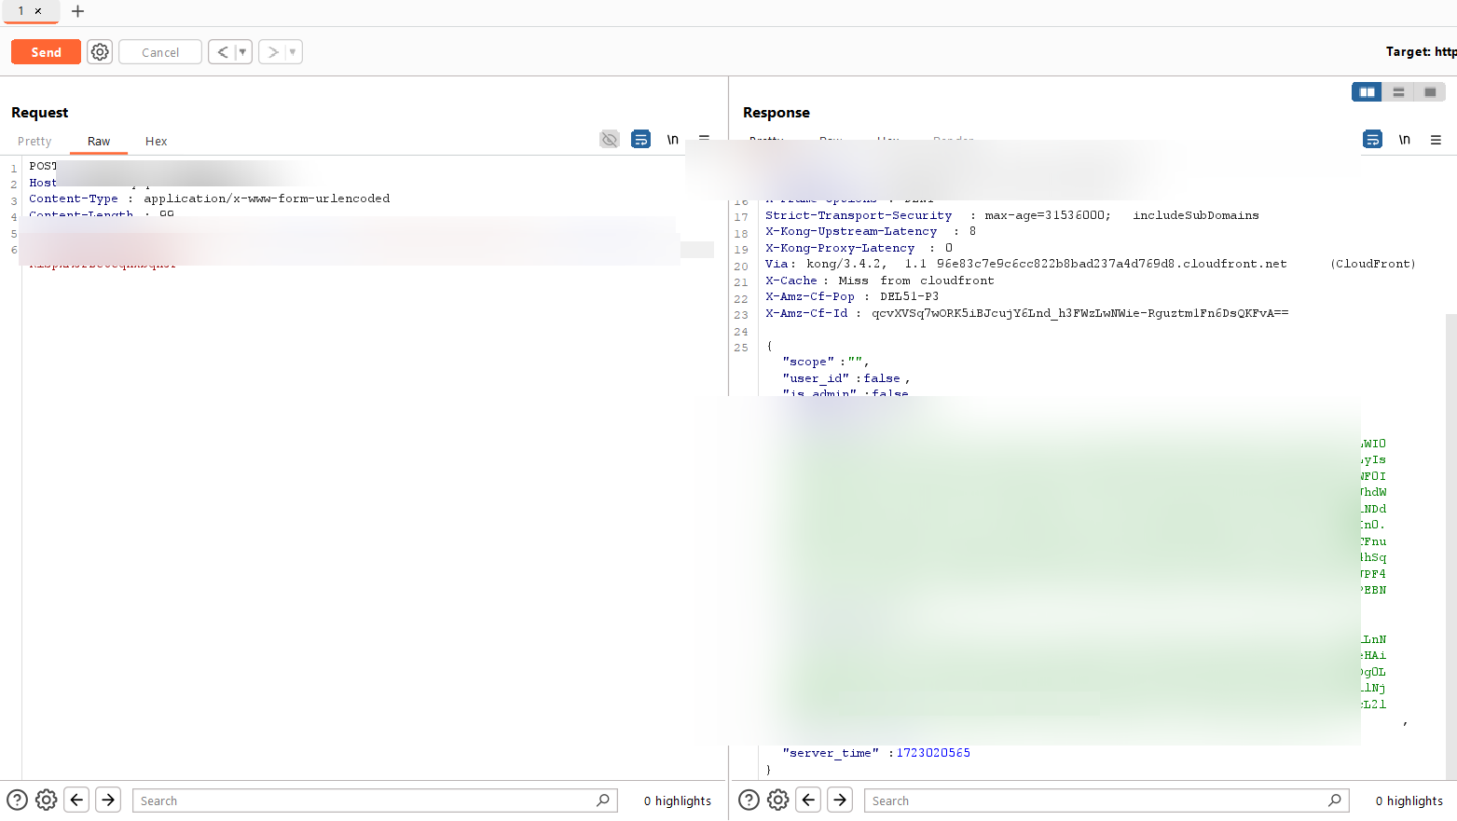Open request panel hamburger menu

[x=705, y=138]
